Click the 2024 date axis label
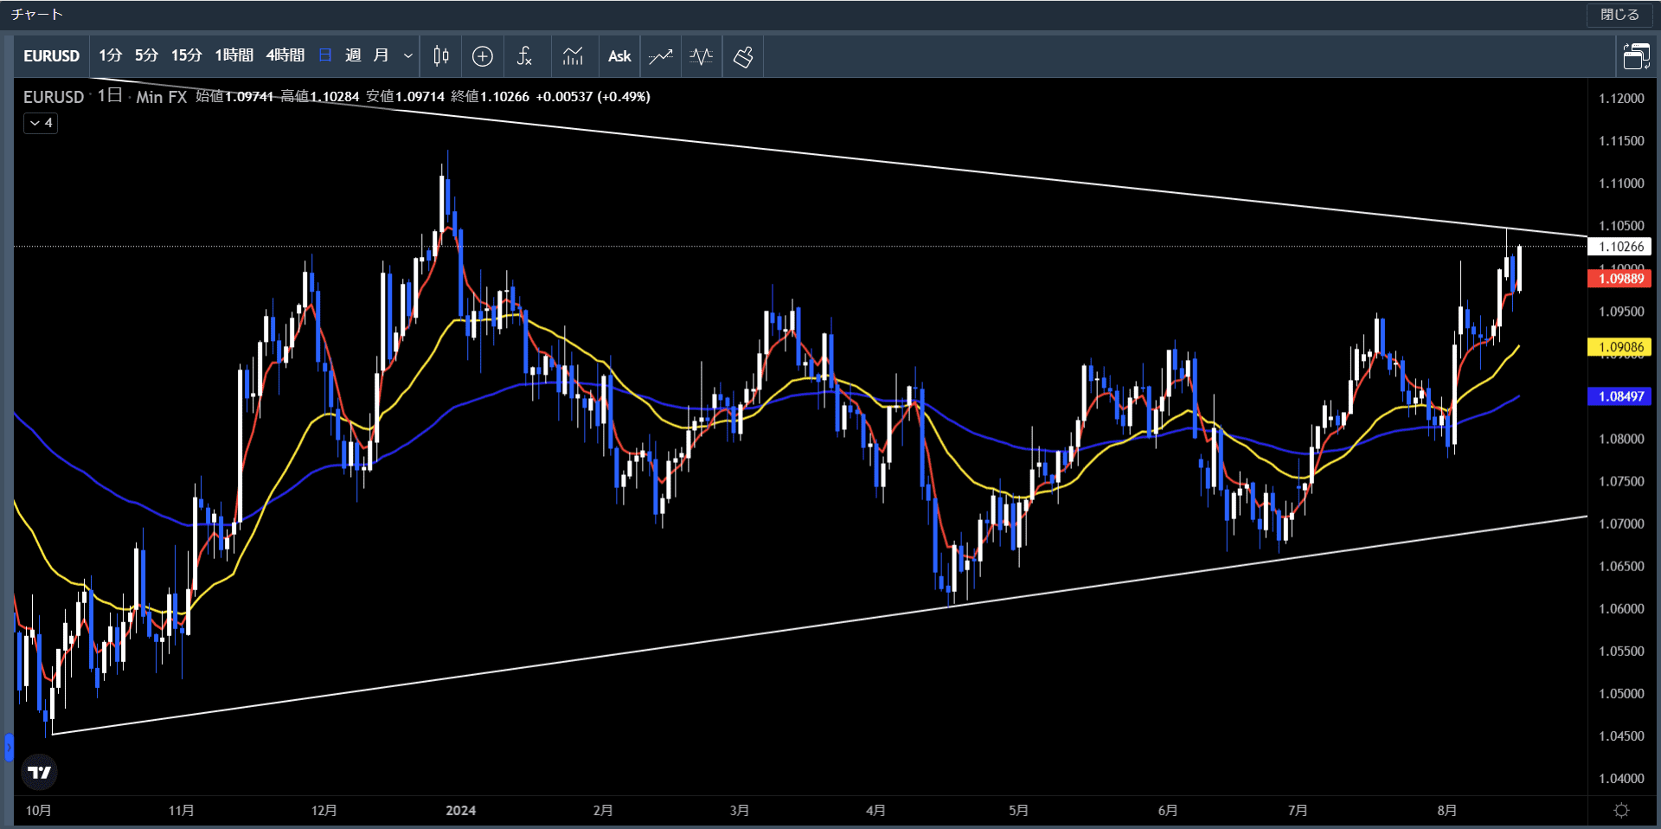Screen dimensions: 1661x829 [x=461, y=811]
